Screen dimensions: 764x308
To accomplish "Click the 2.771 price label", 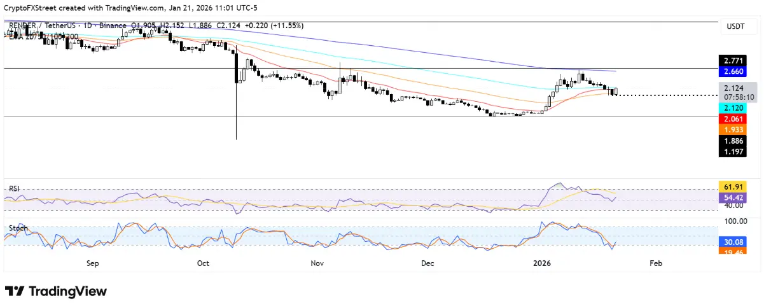I will (732, 60).
